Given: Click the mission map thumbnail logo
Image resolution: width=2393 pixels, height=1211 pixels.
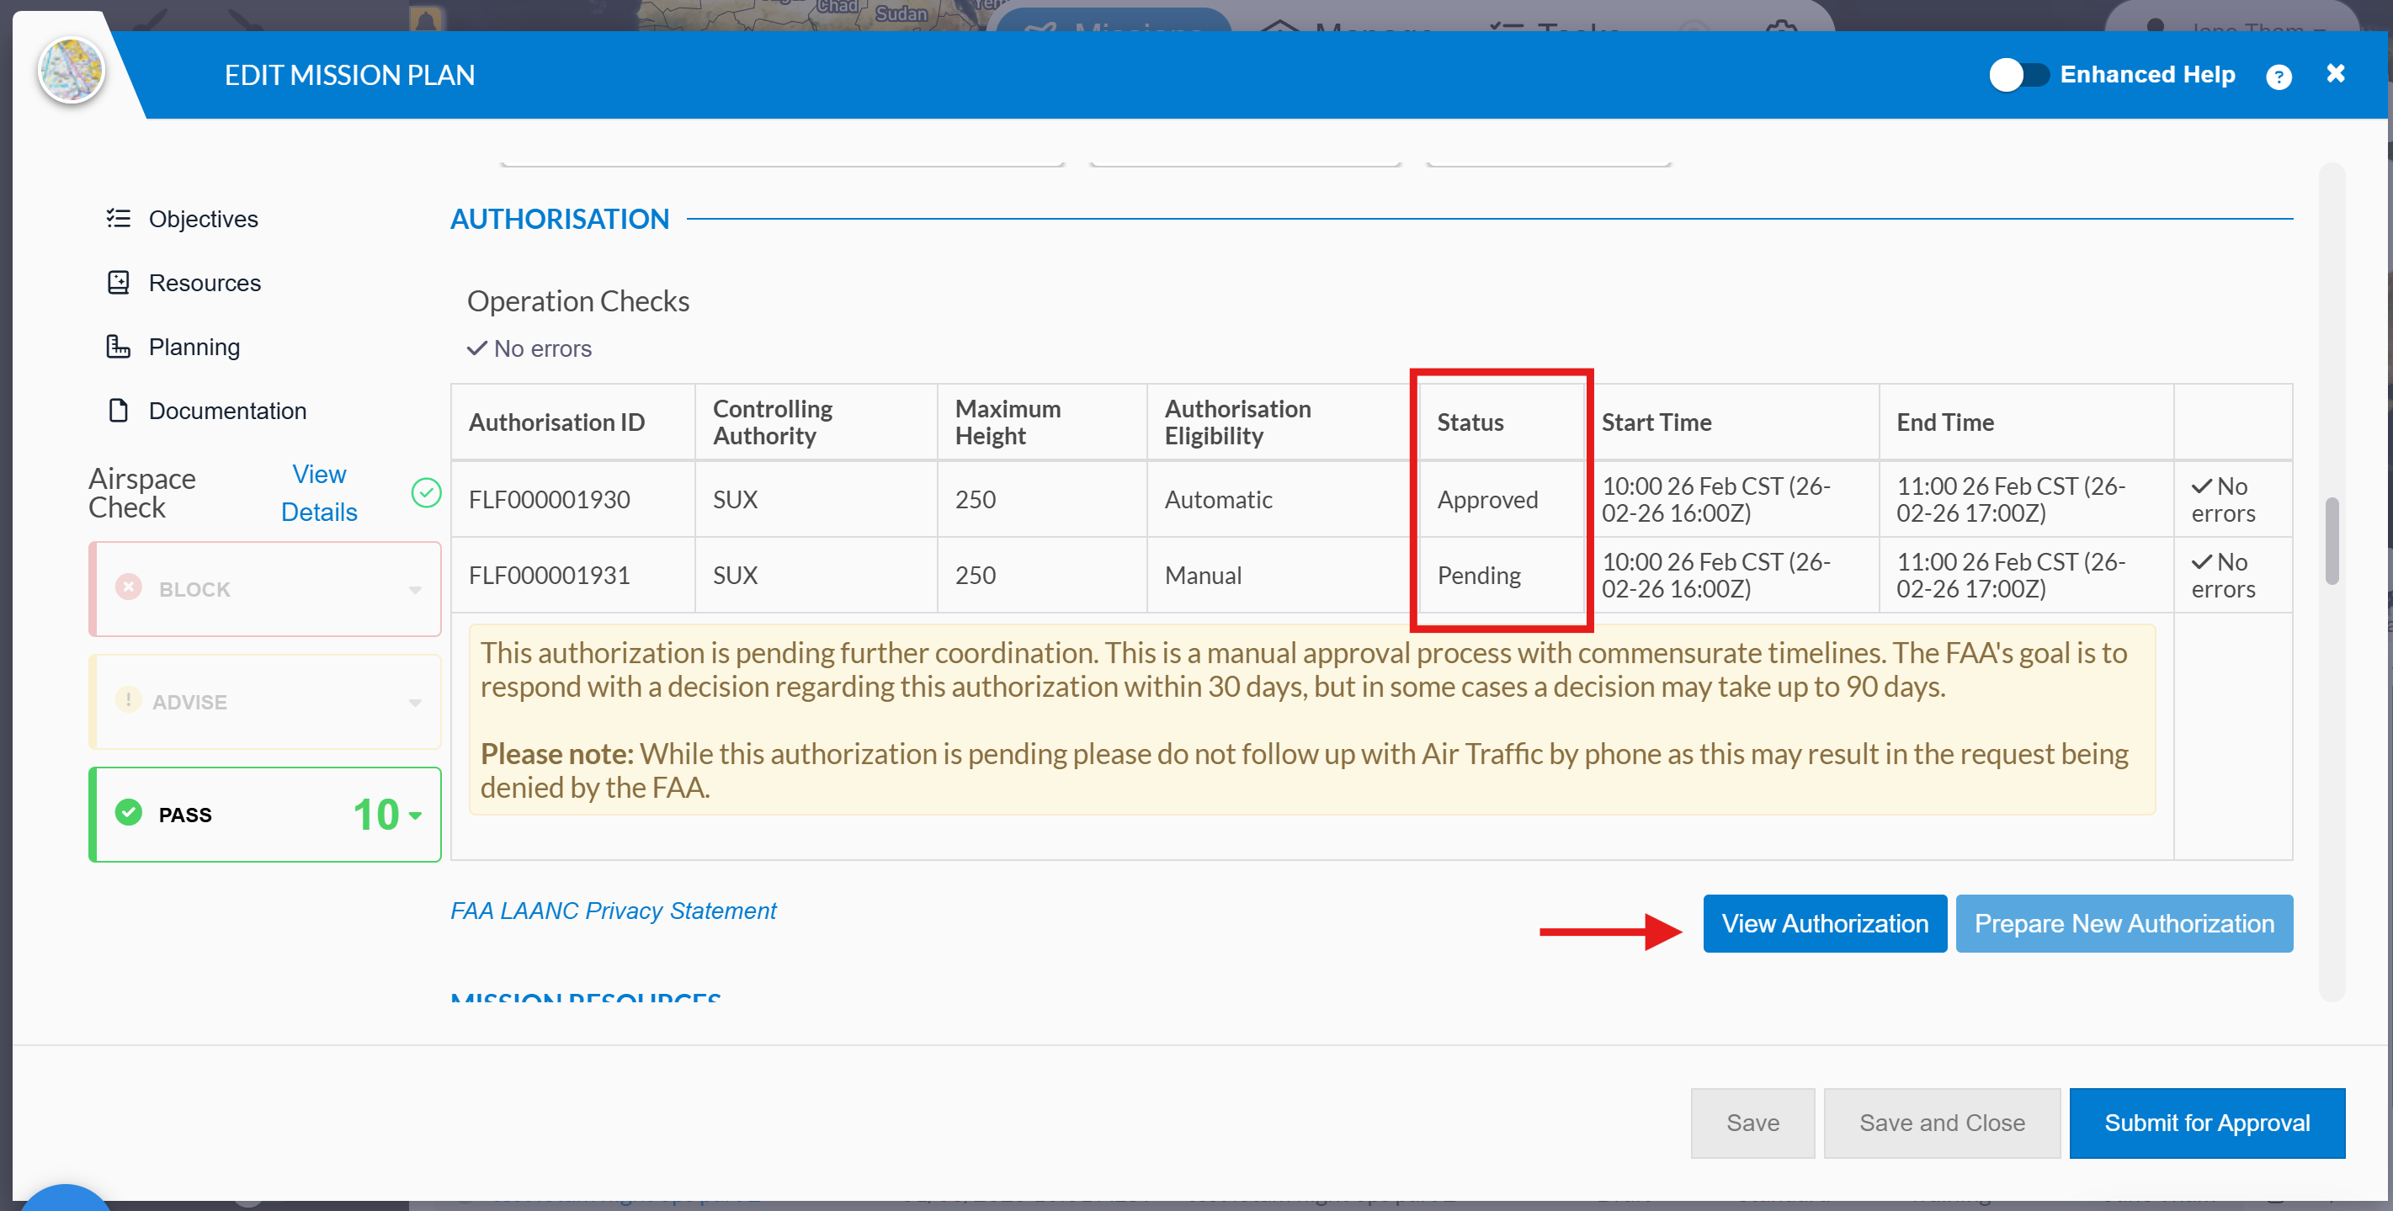Looking at the screenshot, I should pos(72,71).
